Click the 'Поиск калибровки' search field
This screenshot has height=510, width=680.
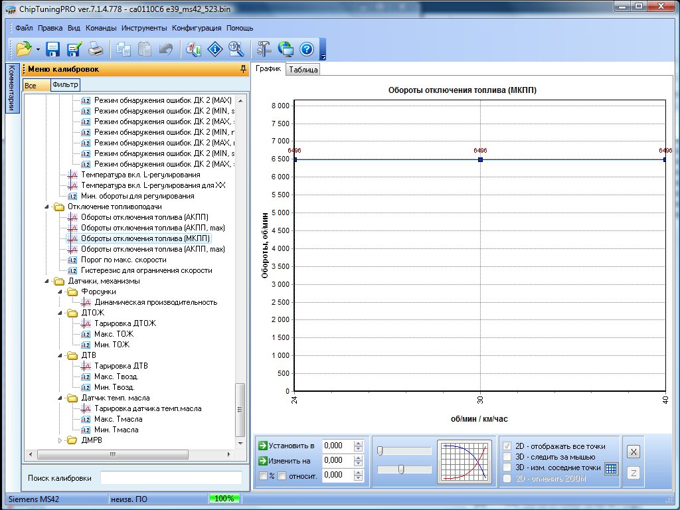171,478
